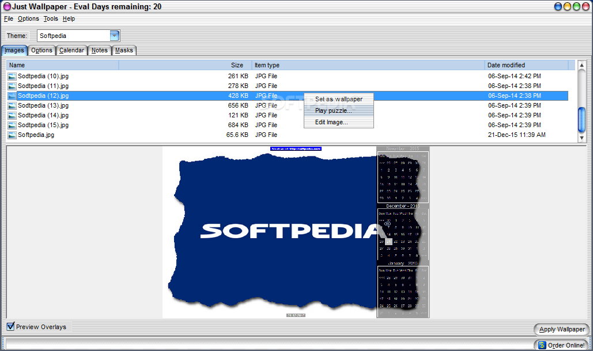Click the Sodtpedia (12).jpg file icon
Viewport: 593px width, 351px height.
tap(12, 96)
